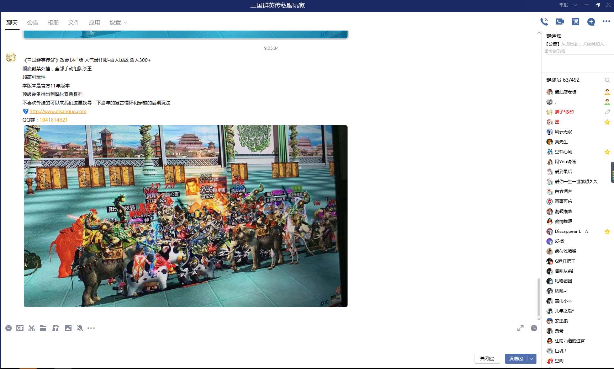This screenshot has height=369, width=614.
Task: Open the 群通知 announcement text
Action: click(576, 47)
